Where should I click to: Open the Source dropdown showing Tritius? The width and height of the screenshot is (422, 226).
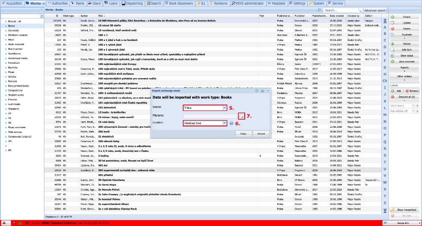pos(225,108)
